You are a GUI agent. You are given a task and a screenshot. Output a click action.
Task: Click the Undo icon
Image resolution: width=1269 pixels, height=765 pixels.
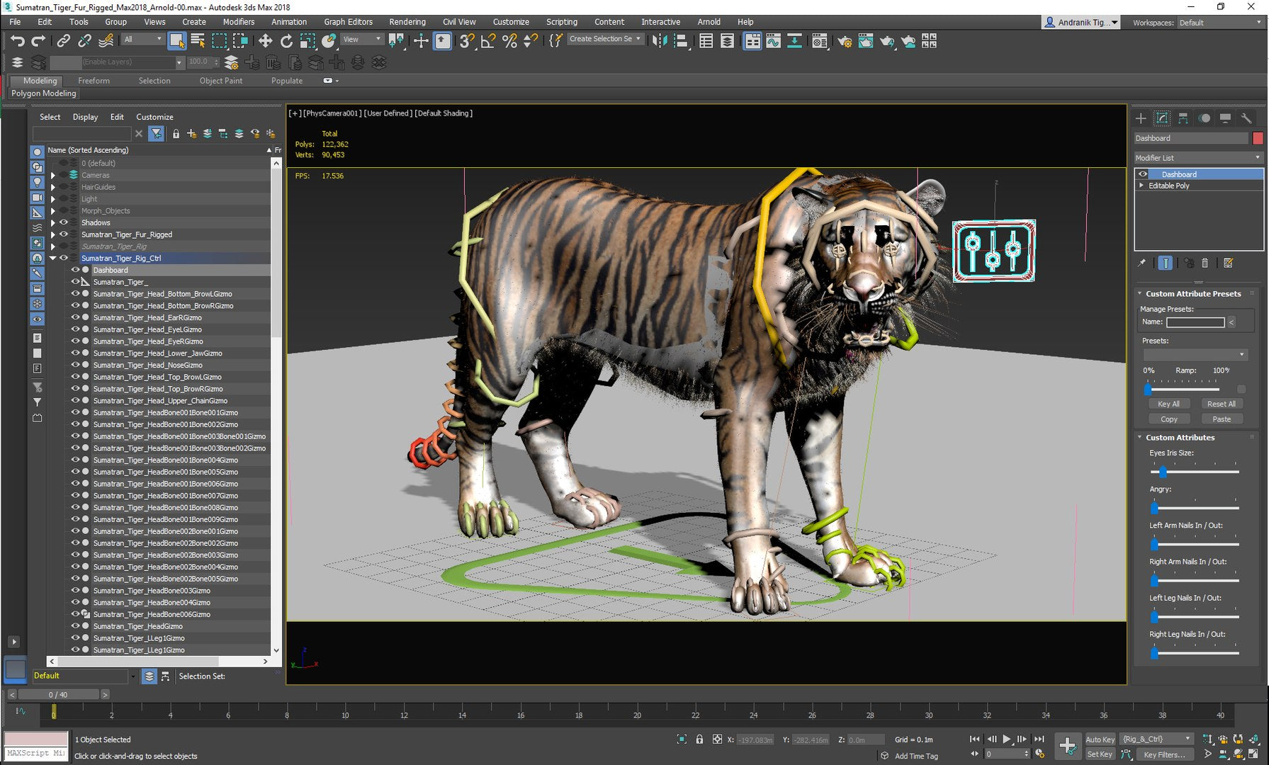click(18, 40)
